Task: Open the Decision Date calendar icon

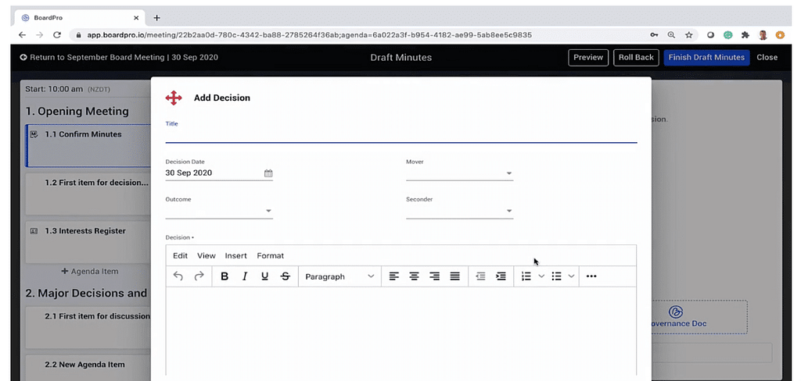Action: click(x=268, y=173)
